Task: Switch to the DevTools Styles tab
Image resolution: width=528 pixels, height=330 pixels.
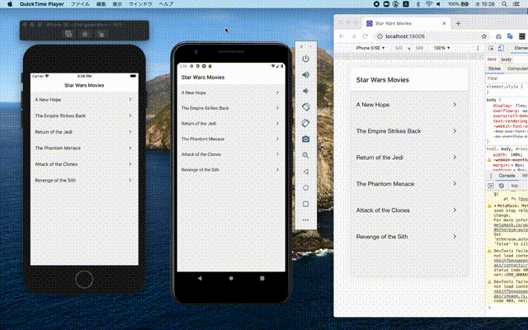Action: click(x=494, y=68)
